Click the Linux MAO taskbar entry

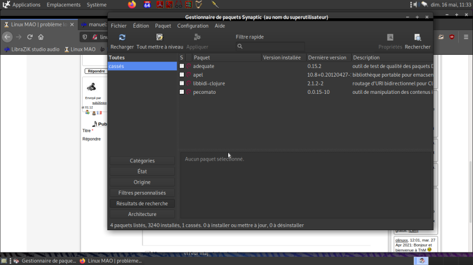pos(111,261)
